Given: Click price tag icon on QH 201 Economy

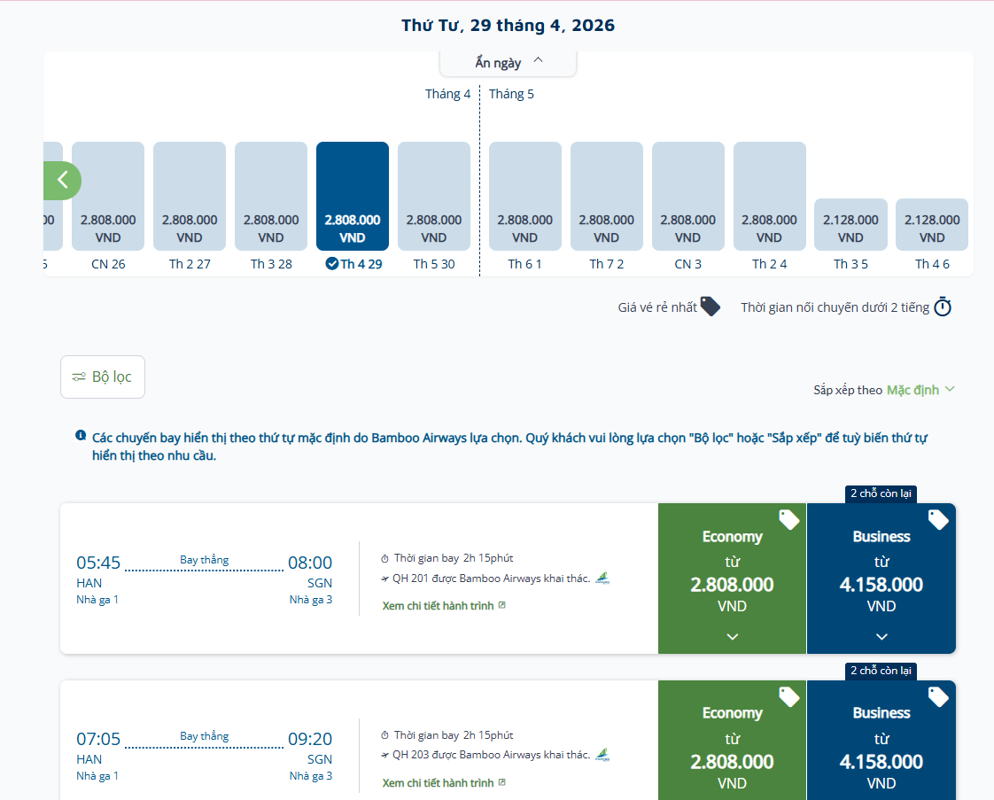Looking at the screenshot, I should coord(788,520).
